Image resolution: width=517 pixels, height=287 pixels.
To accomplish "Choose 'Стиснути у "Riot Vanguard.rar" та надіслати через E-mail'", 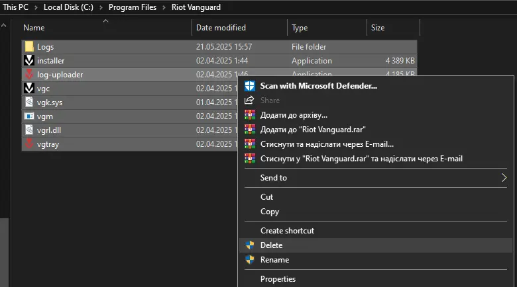I will click(376, 158).
